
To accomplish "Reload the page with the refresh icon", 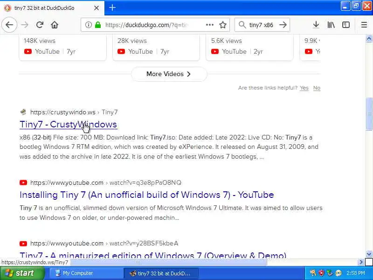I will (40, 25).
